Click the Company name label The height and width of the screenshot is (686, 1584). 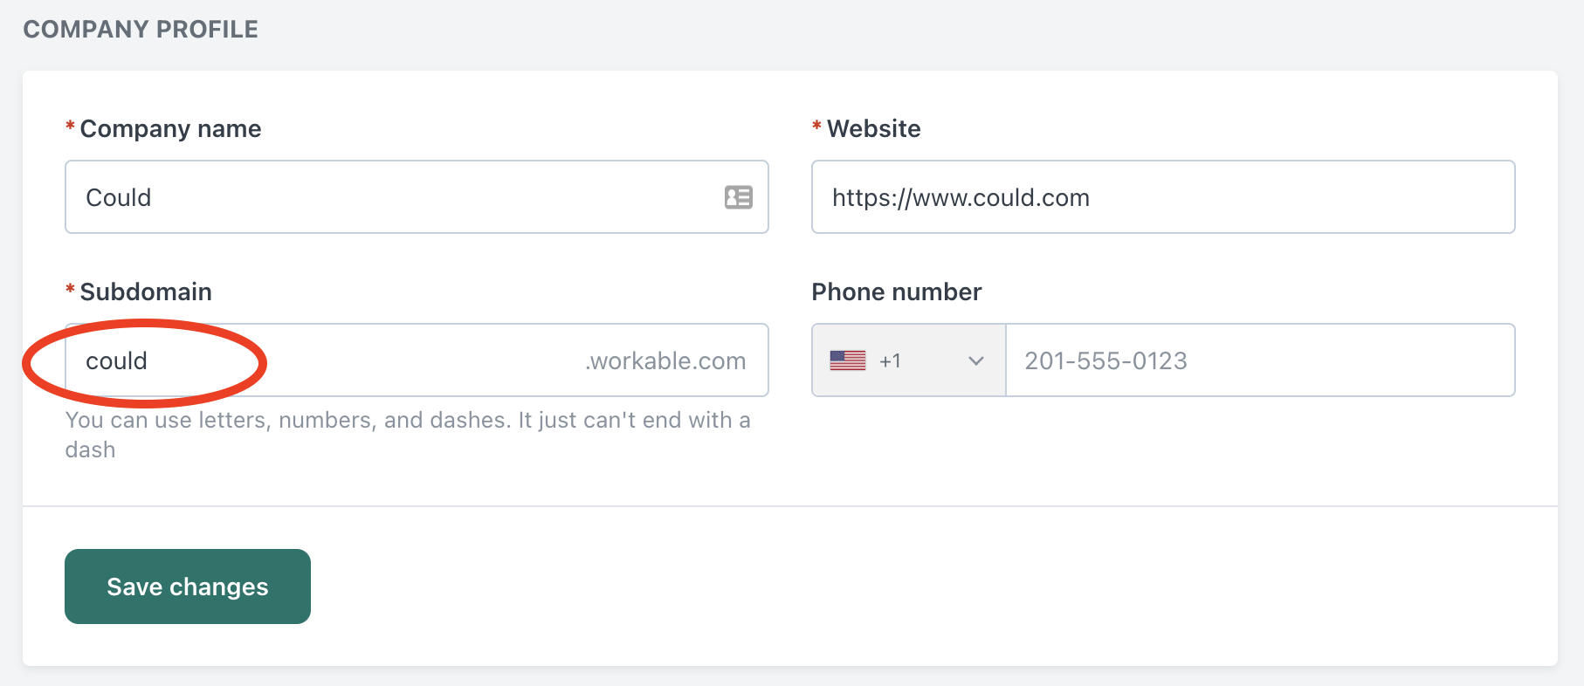point(170,129)
